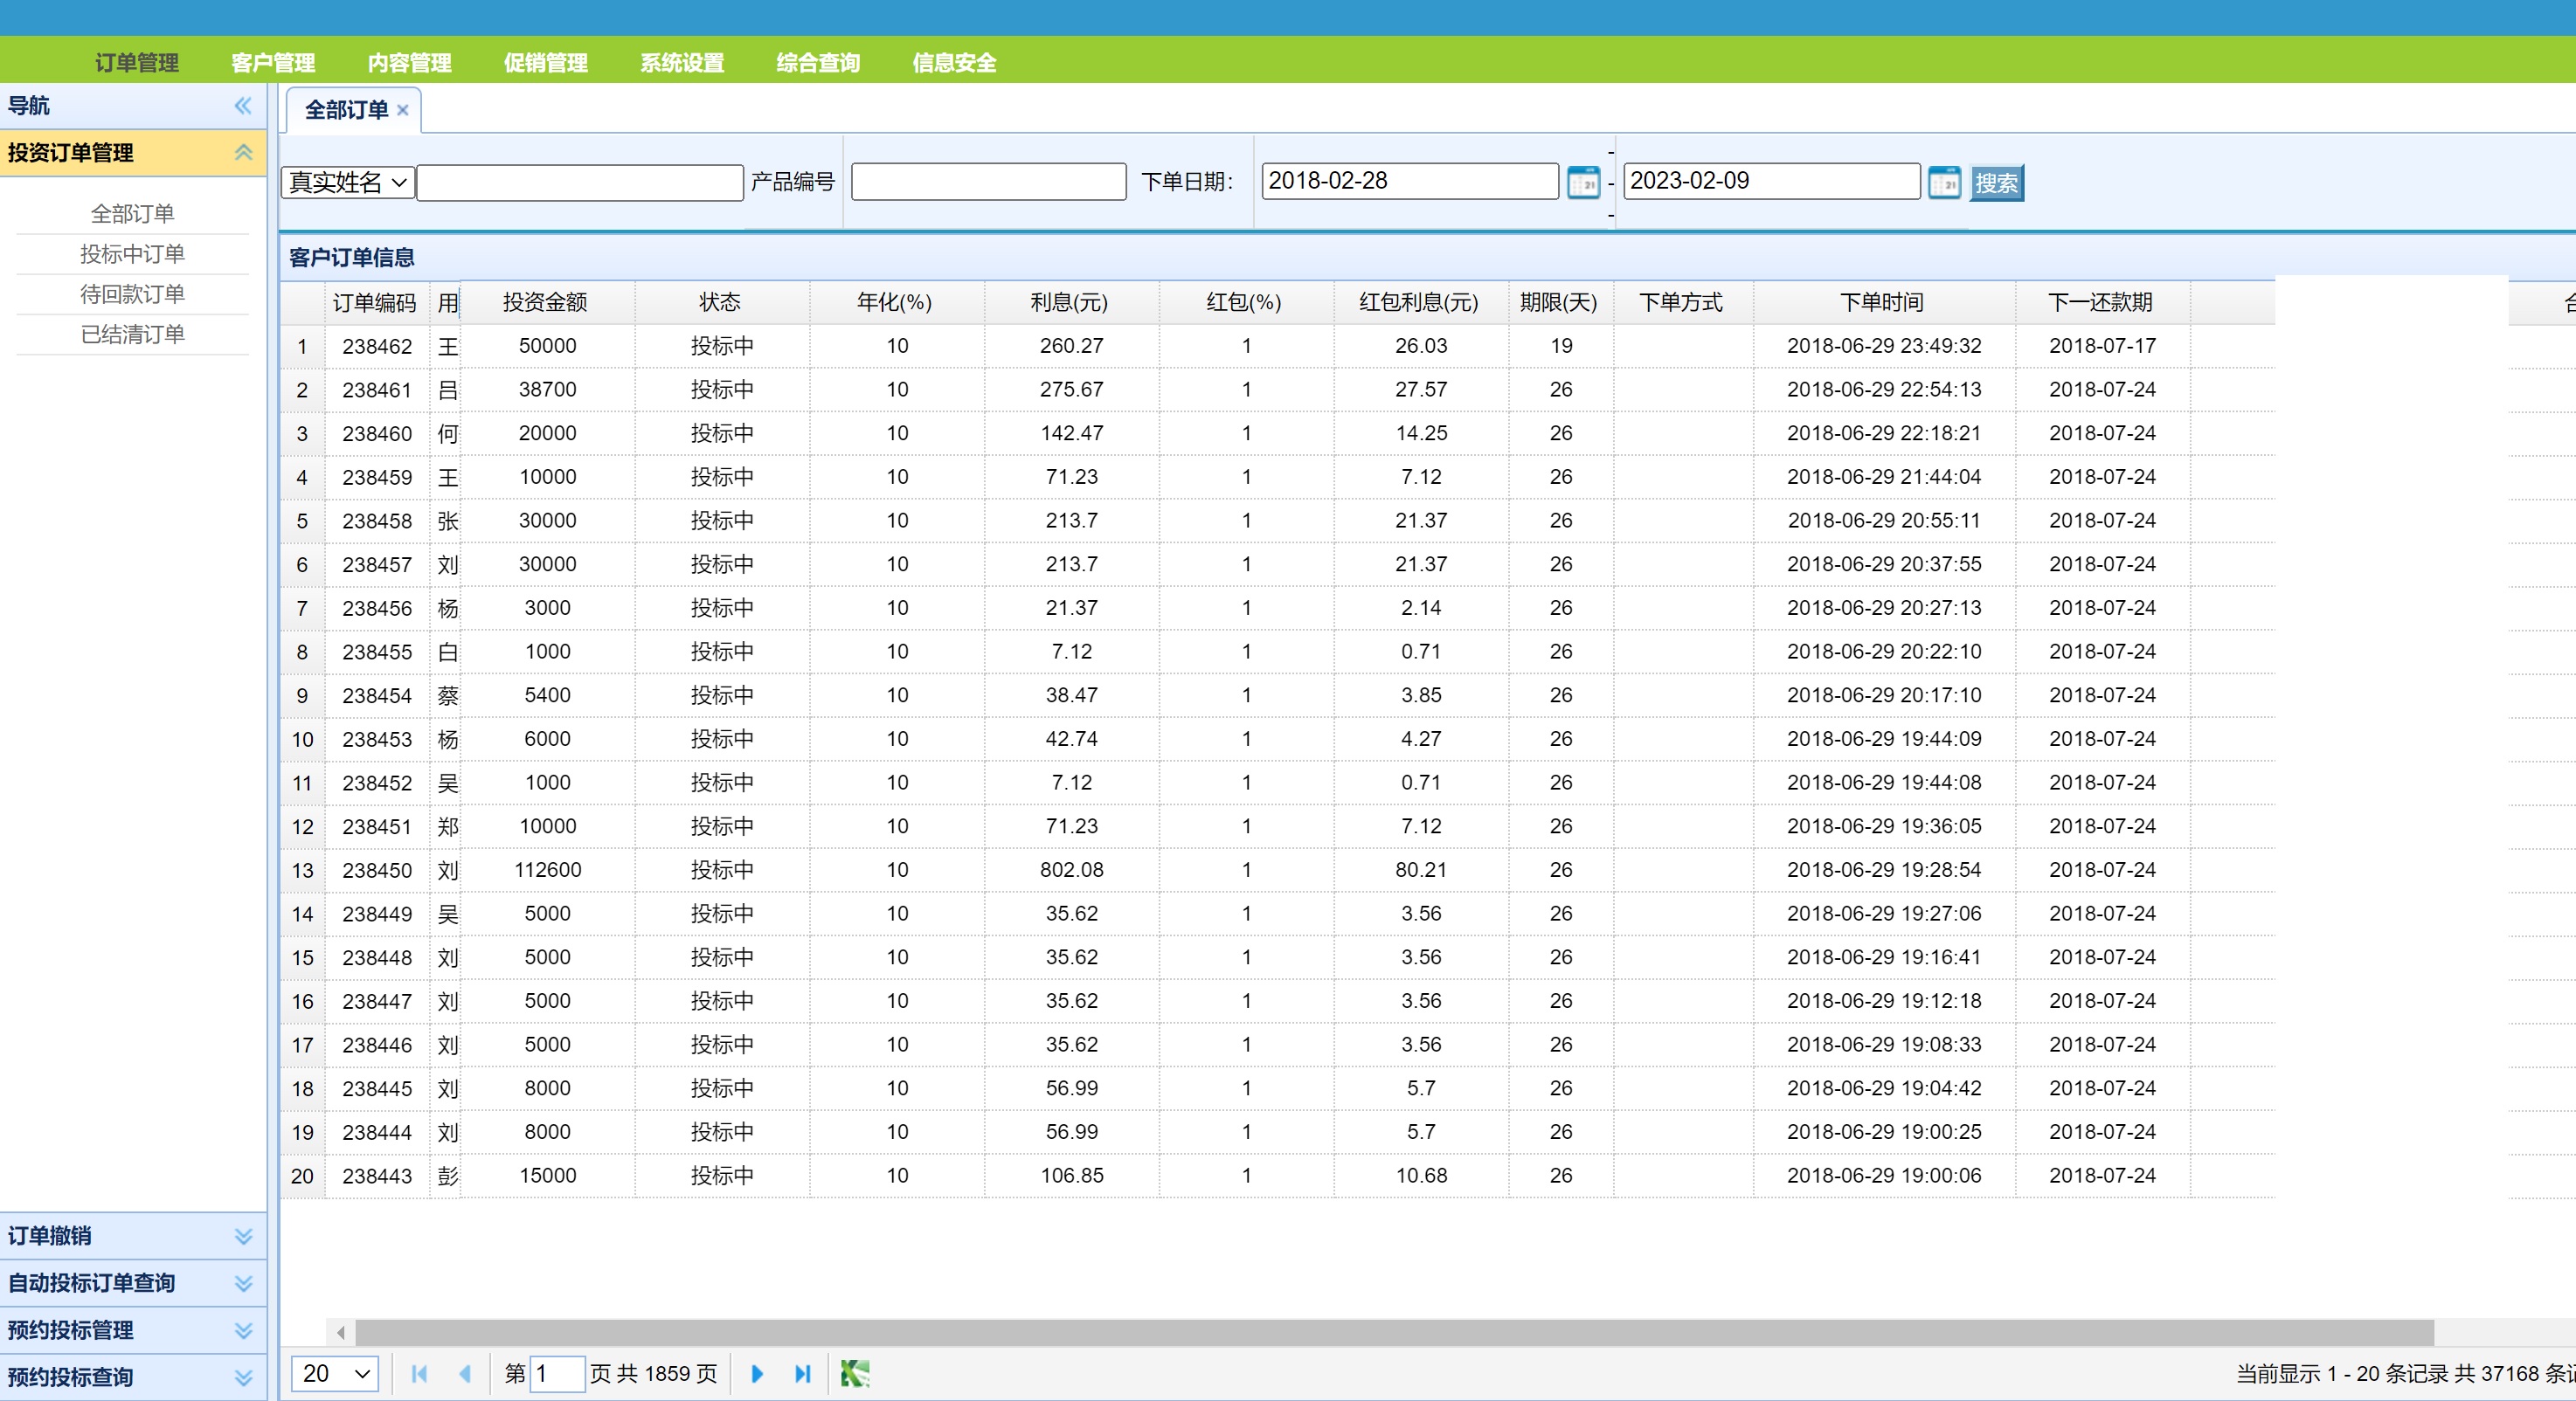
Task: Open calendar for start date 2018-02-28
Action: (x=1584, y=183)
